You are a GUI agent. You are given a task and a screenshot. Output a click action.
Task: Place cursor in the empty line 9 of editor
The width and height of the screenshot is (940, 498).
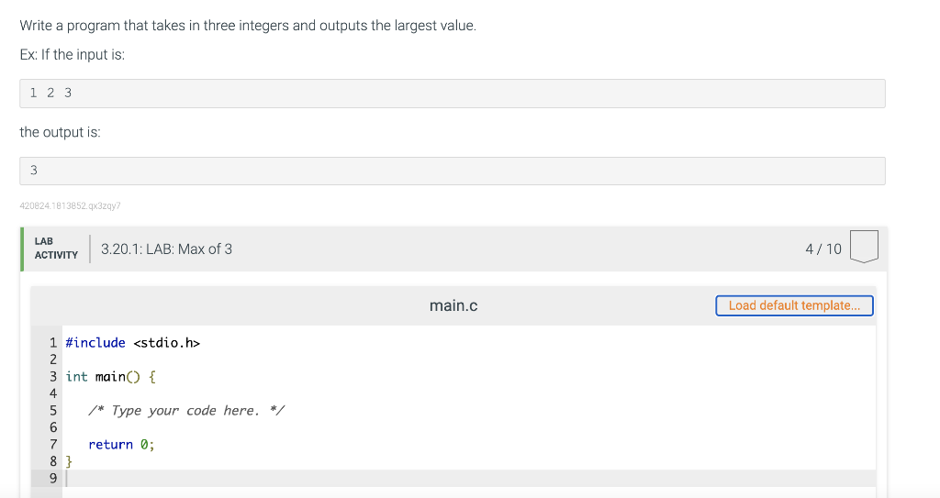469,478
